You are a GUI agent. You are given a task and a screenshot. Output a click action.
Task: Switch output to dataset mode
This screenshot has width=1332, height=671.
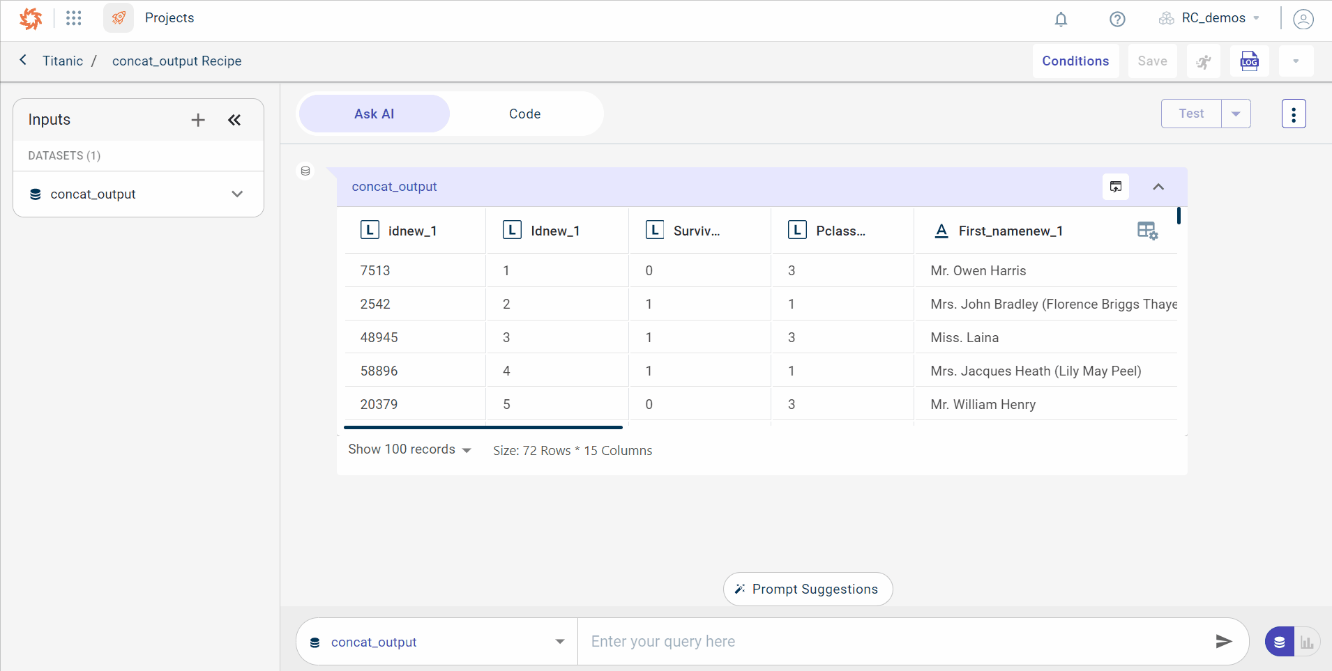coord(1280,642)
